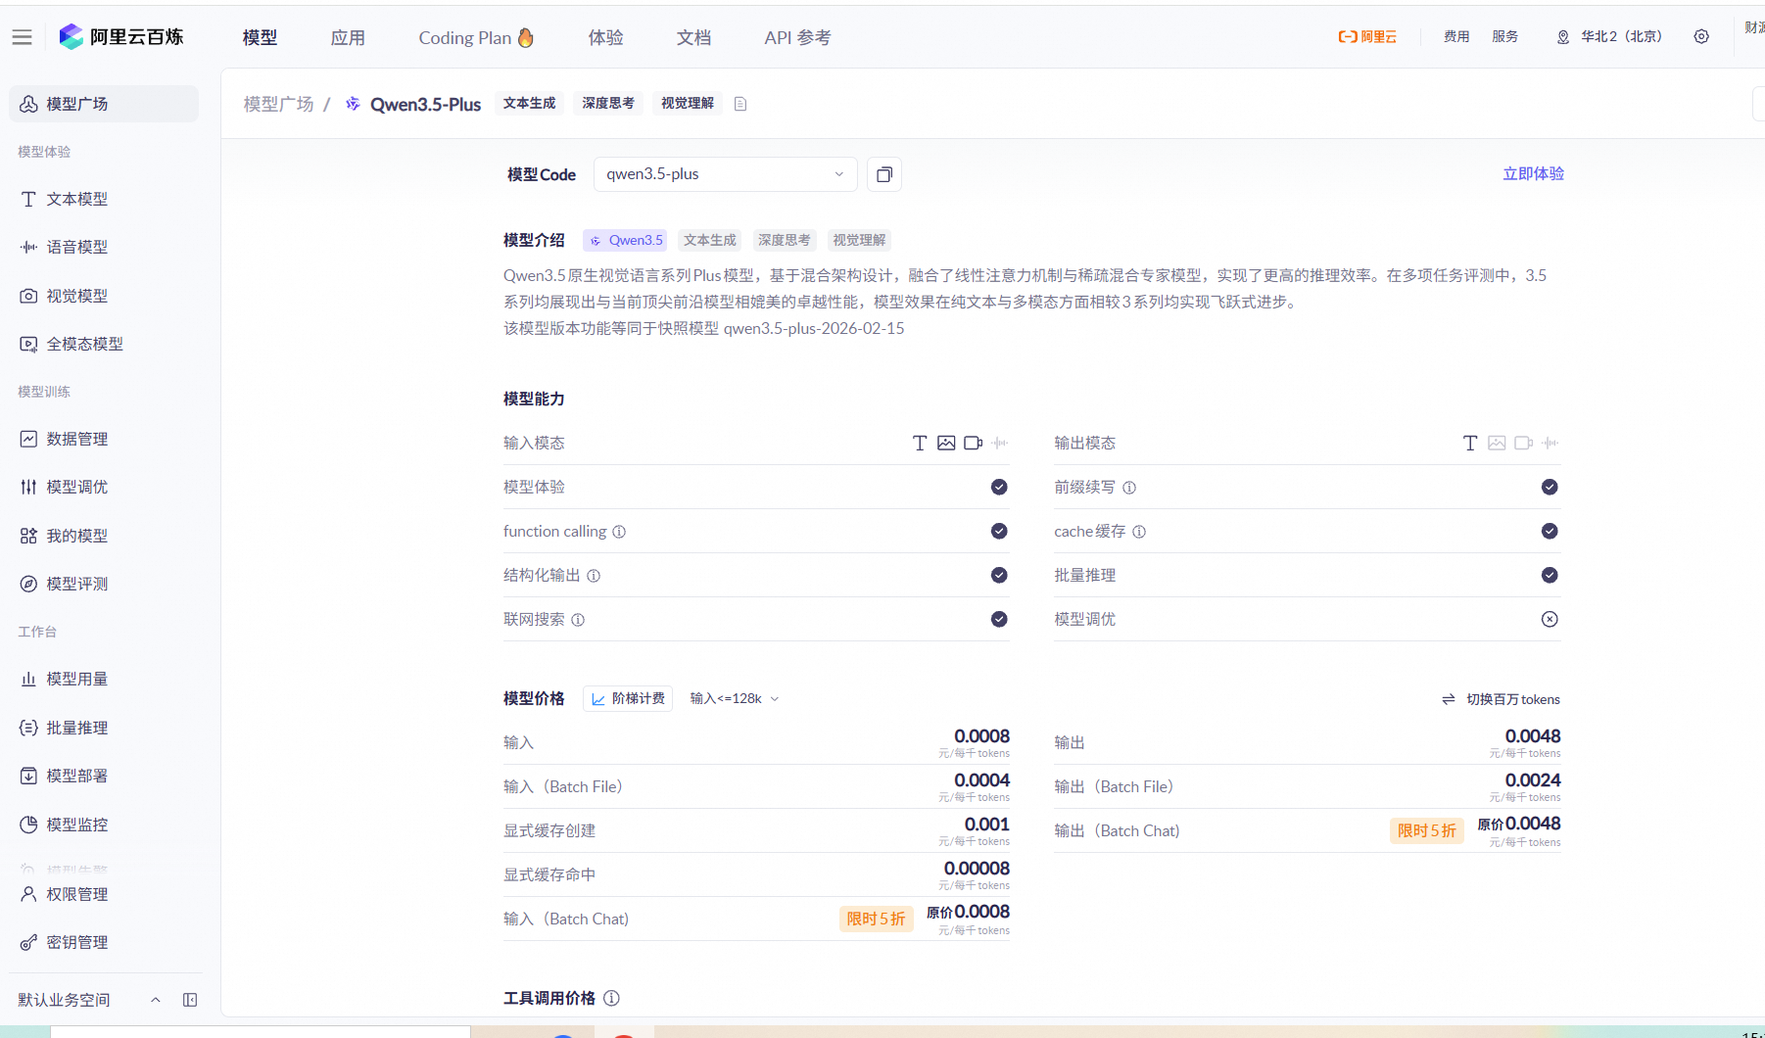Click the 模型调优 unsupported cross mark

(x=1550, y=619)
